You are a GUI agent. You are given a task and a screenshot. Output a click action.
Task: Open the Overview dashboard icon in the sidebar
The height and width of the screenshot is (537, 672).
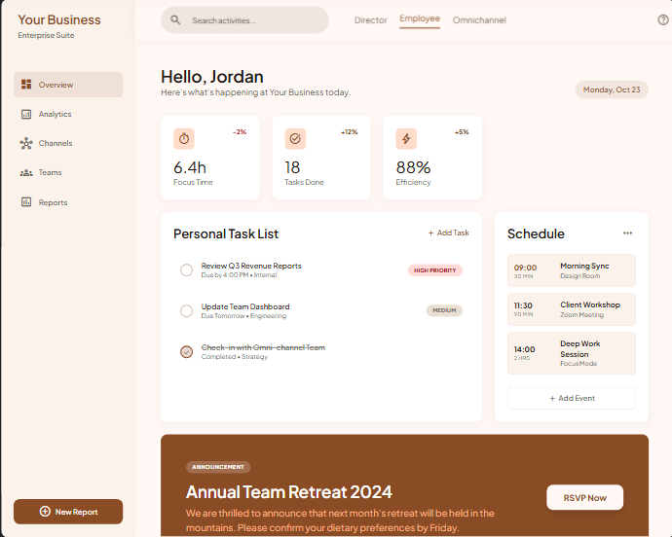tap(26, 85)
